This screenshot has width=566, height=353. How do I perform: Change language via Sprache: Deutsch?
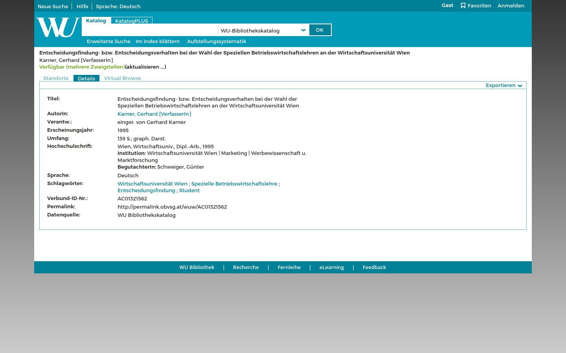click(x=118, y=6)
